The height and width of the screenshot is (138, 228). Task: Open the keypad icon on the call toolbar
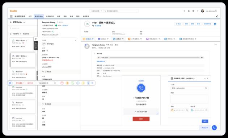pos(55,83)
